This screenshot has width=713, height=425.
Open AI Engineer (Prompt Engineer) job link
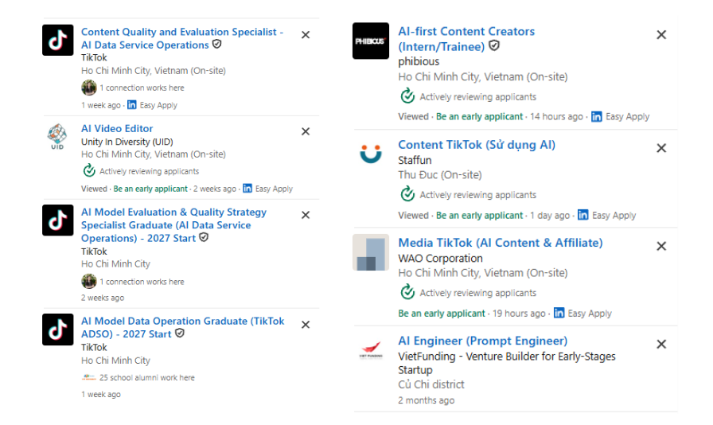[483, 341]
